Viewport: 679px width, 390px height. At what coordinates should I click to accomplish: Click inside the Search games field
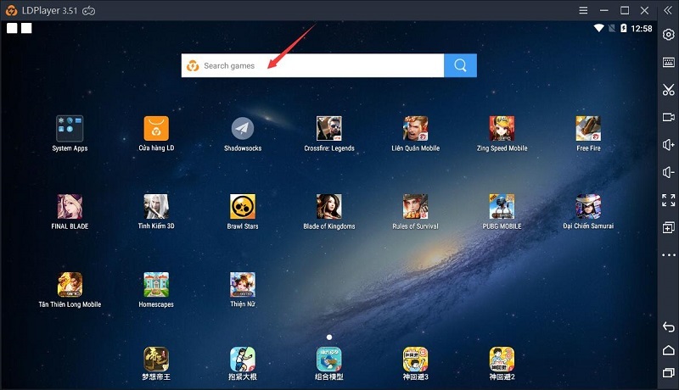312,65
